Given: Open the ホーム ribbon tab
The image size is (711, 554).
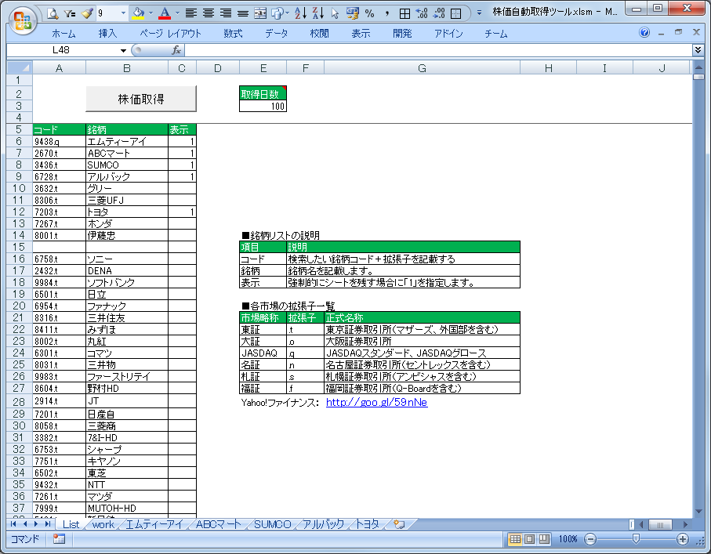Looking at the screenshot, I should click(x=63, y=33).
